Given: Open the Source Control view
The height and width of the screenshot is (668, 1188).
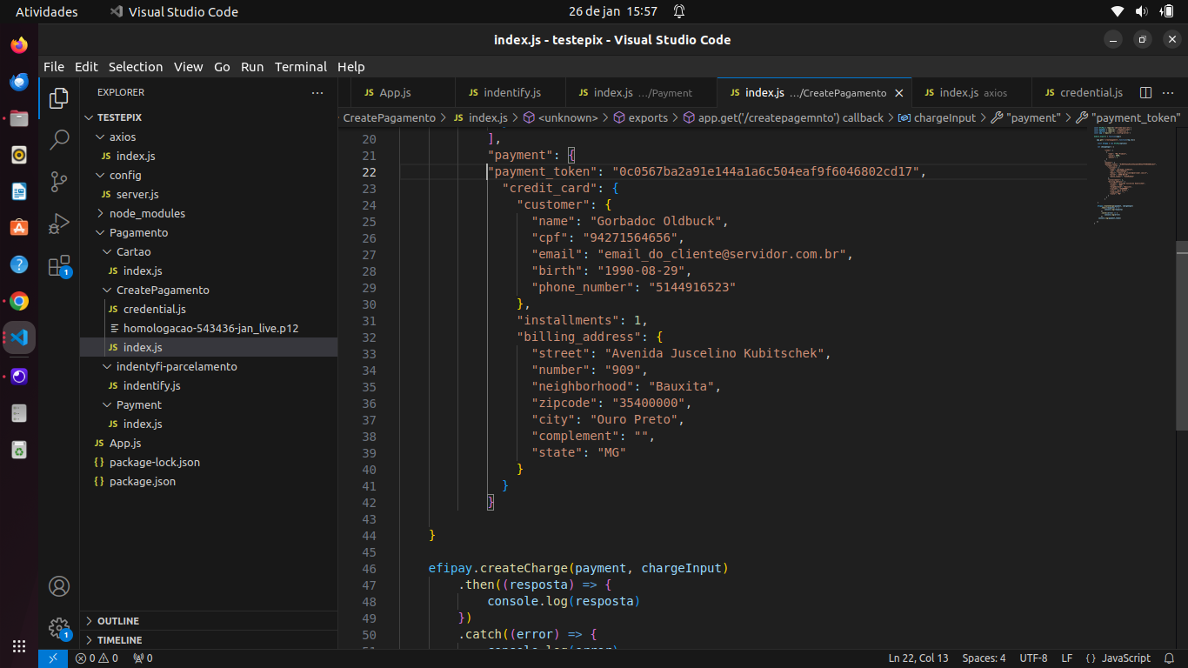Looking at the screenshot, I should click(59, 181).
